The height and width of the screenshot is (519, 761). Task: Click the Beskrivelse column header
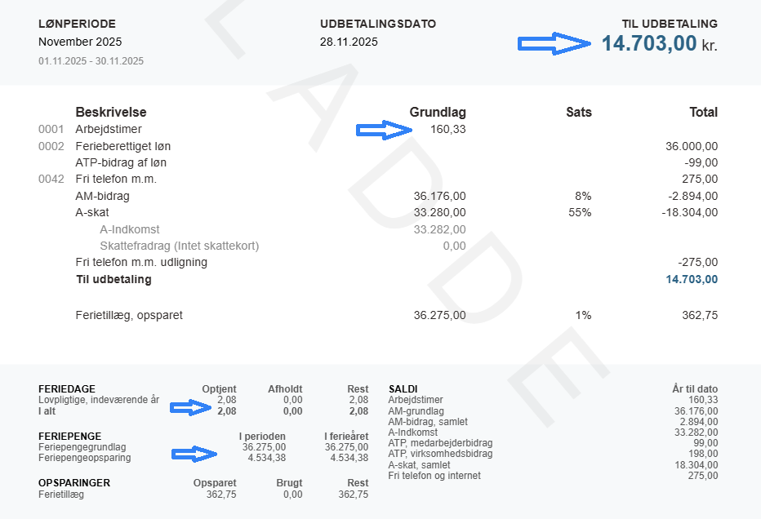tap(111, 113)
